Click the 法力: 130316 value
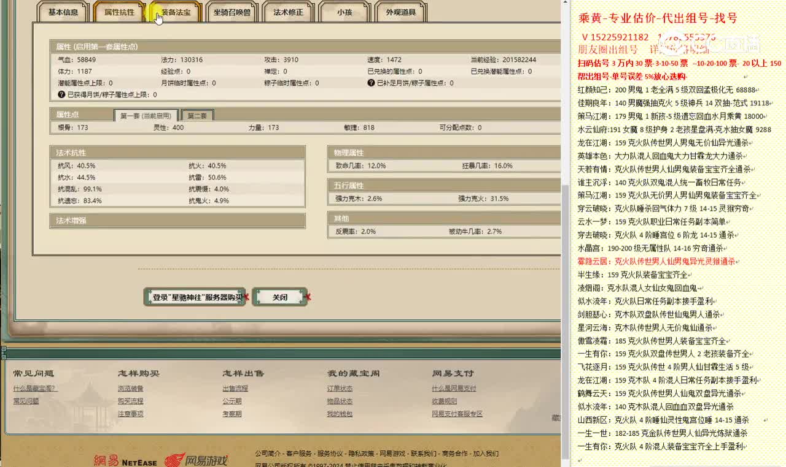Screen dimensions: 786x467 [x=182, y=60]
